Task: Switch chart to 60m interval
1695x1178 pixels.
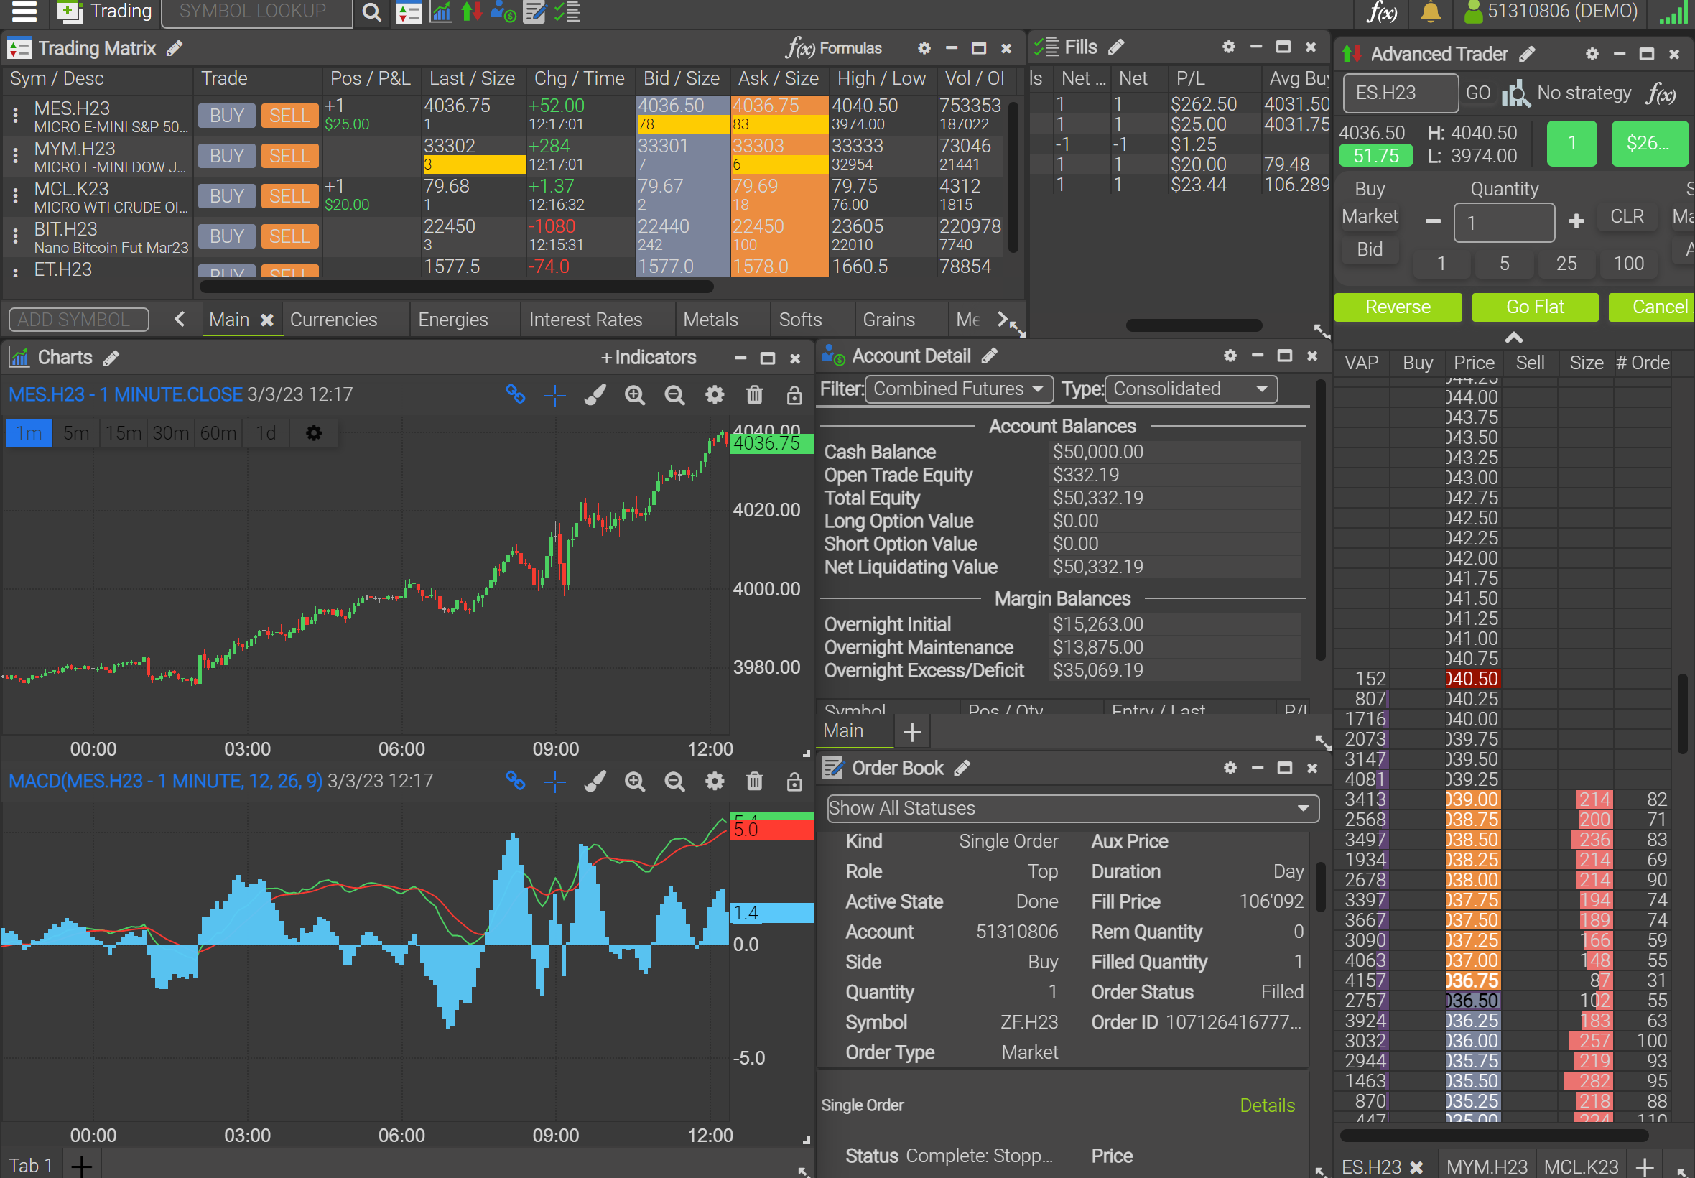Action: point(218,433)
